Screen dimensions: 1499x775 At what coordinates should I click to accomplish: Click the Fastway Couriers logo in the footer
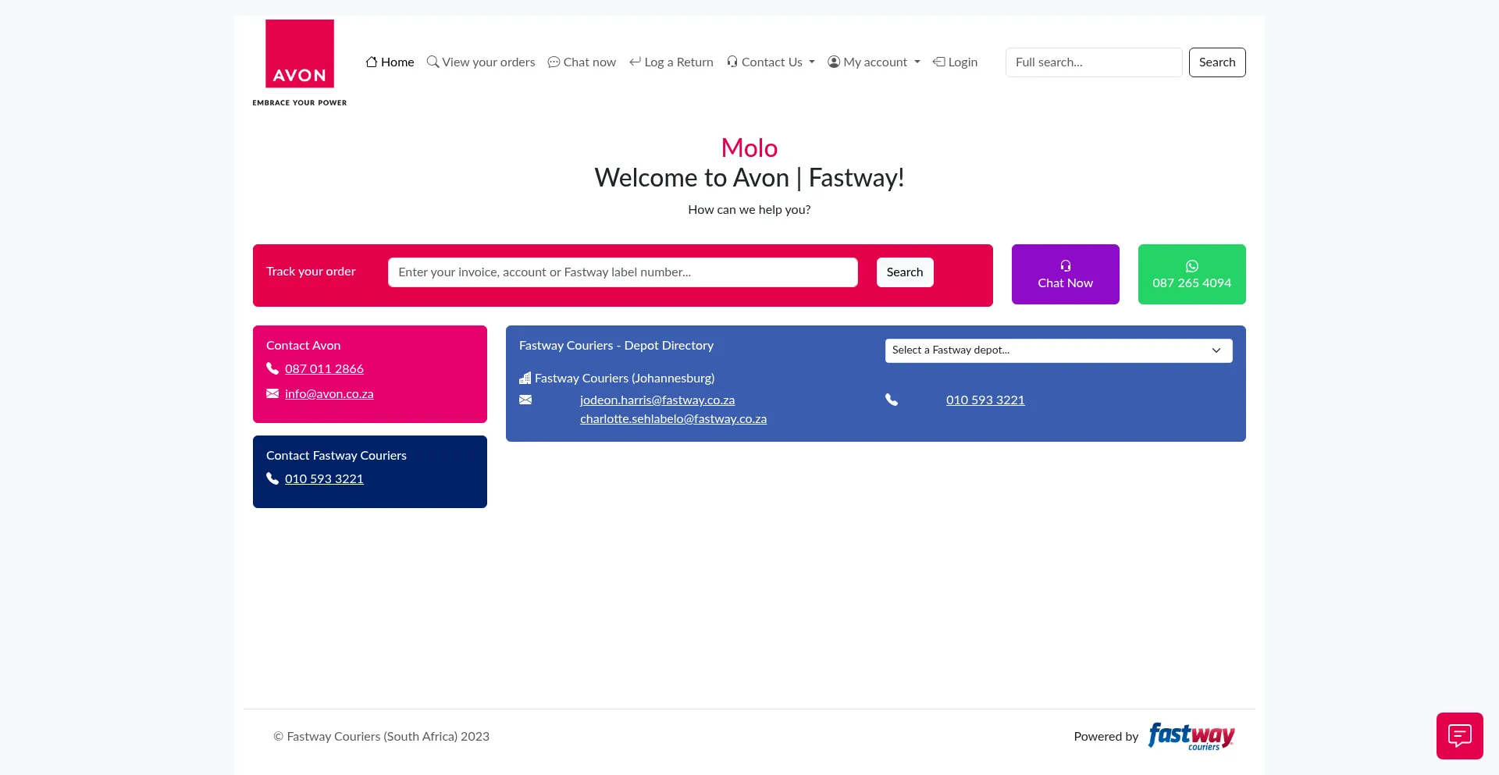(1191, 735)
